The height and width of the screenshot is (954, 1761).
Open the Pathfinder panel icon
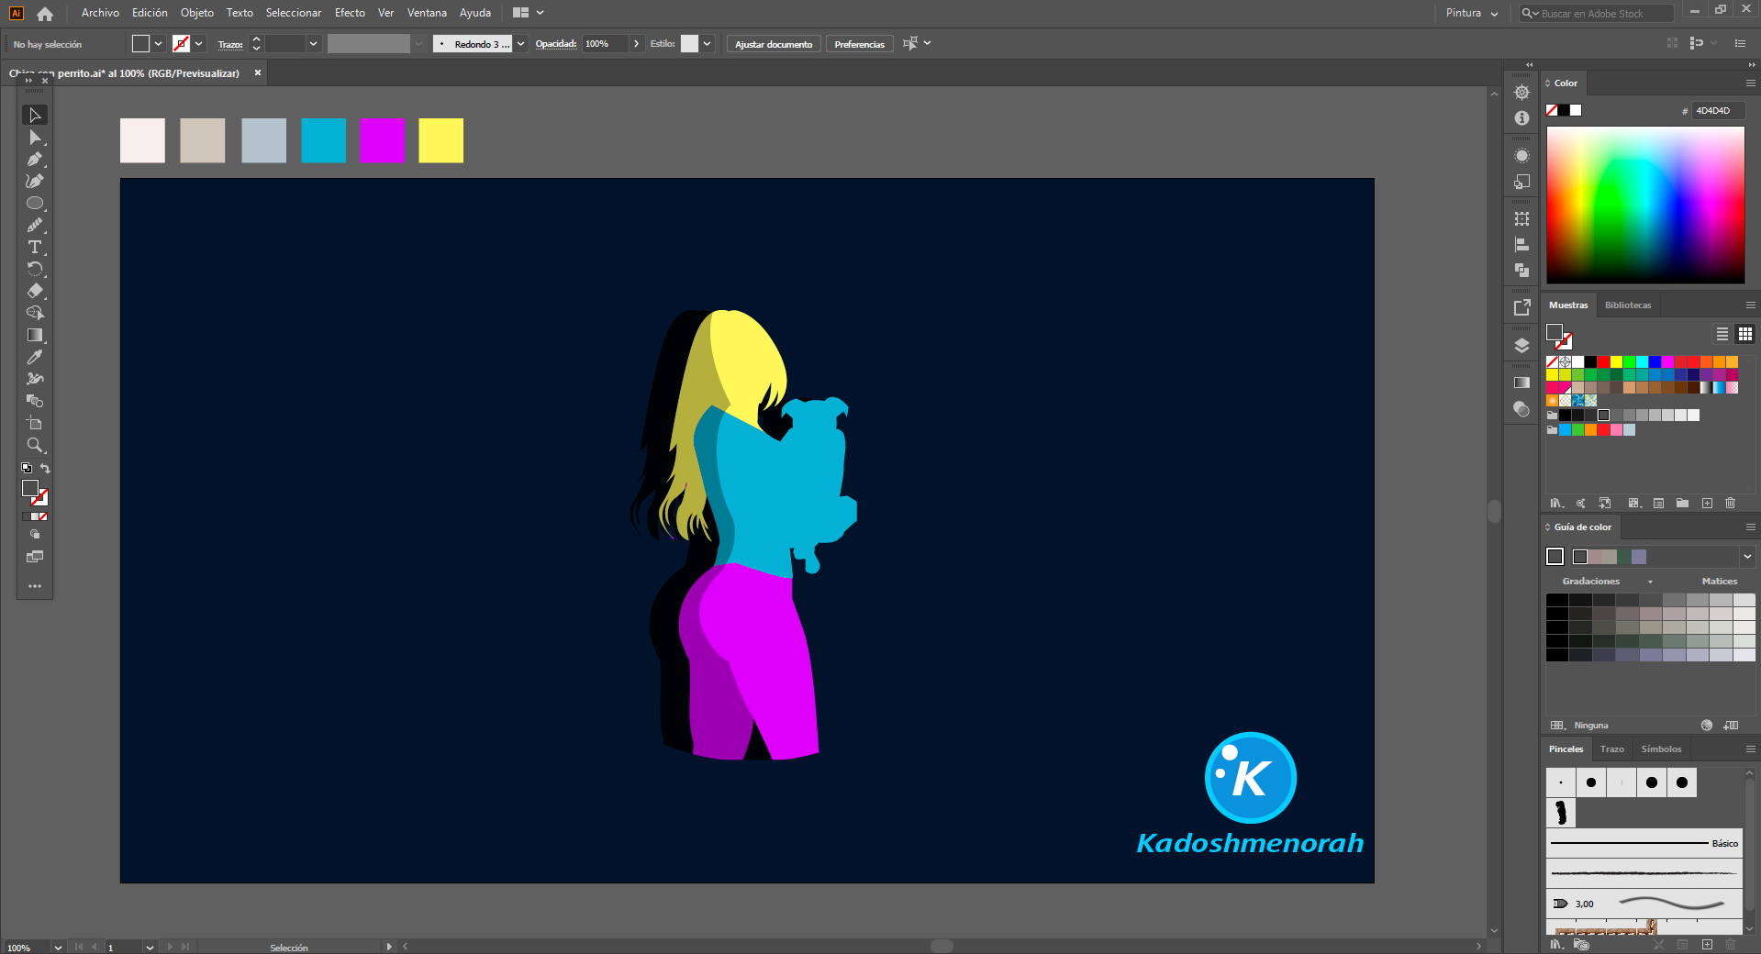[1521, 271]
